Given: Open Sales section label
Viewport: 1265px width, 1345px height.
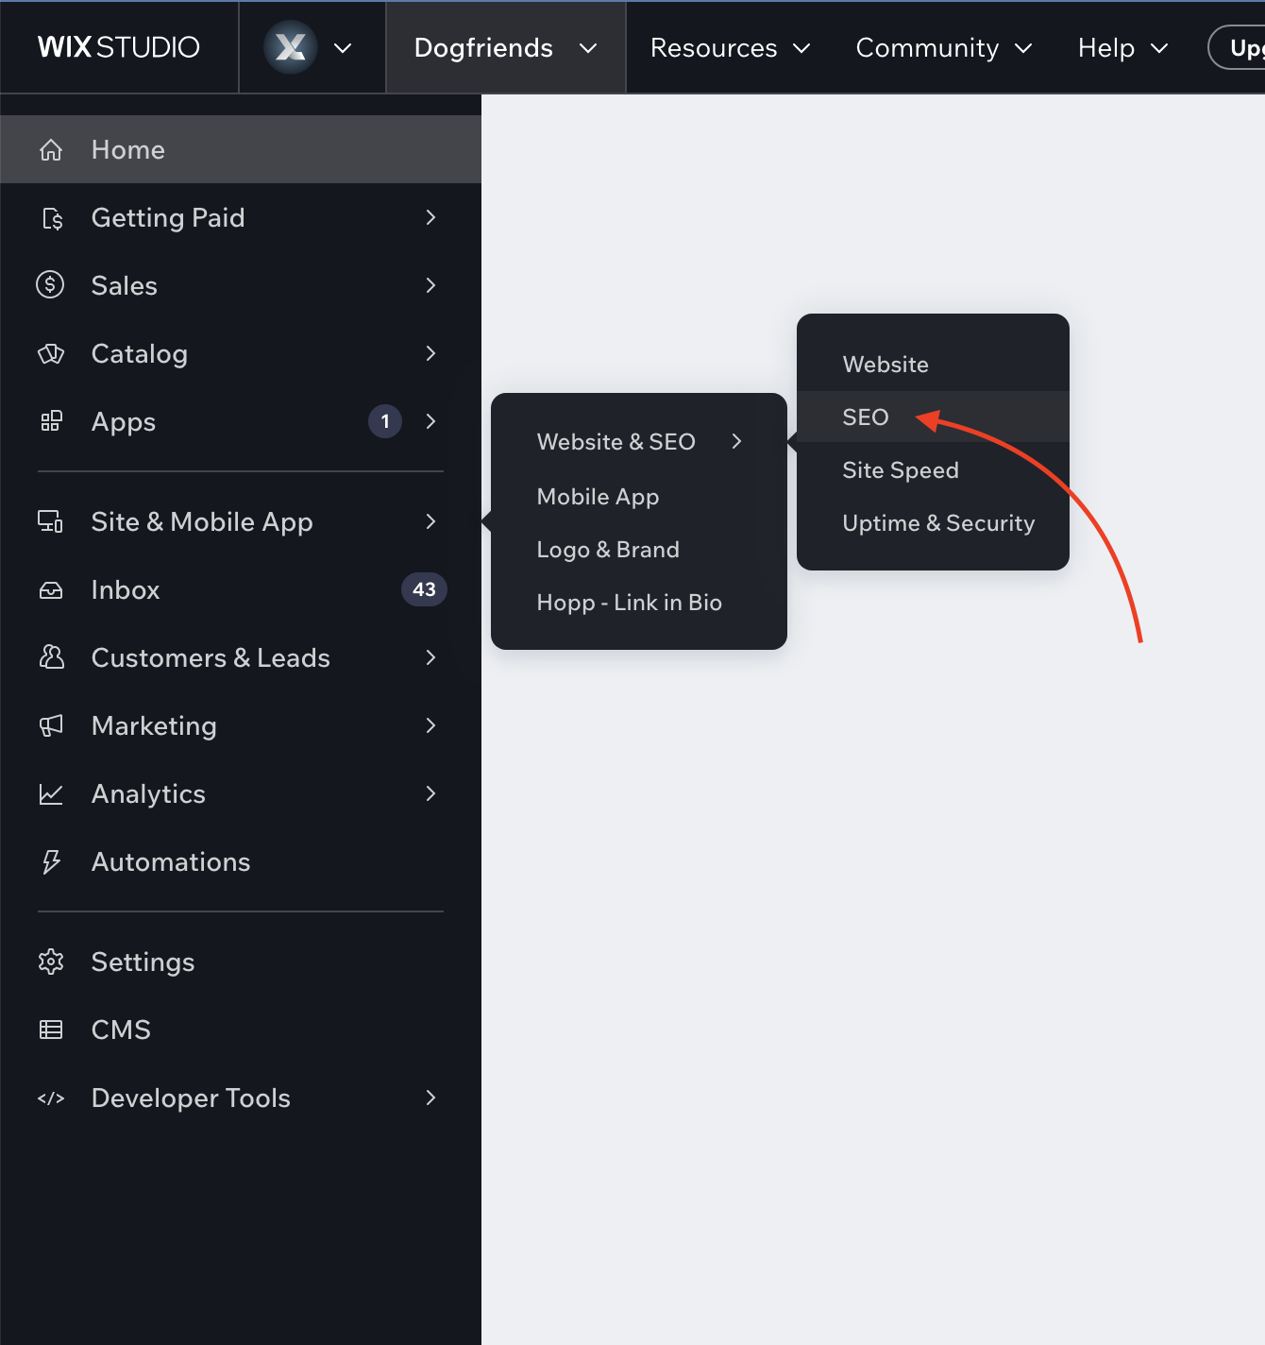Looking at the screenshot, I should pyautogui.click(x=125, y=285).
